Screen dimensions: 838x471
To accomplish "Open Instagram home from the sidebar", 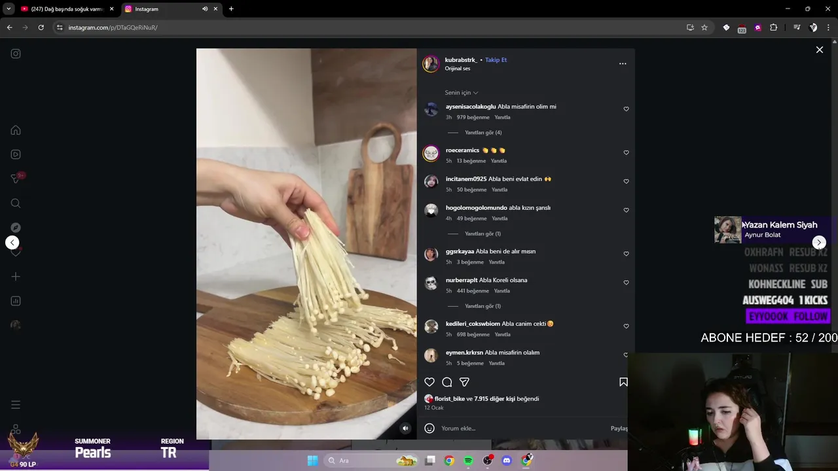I will click(x=16, y=130).
